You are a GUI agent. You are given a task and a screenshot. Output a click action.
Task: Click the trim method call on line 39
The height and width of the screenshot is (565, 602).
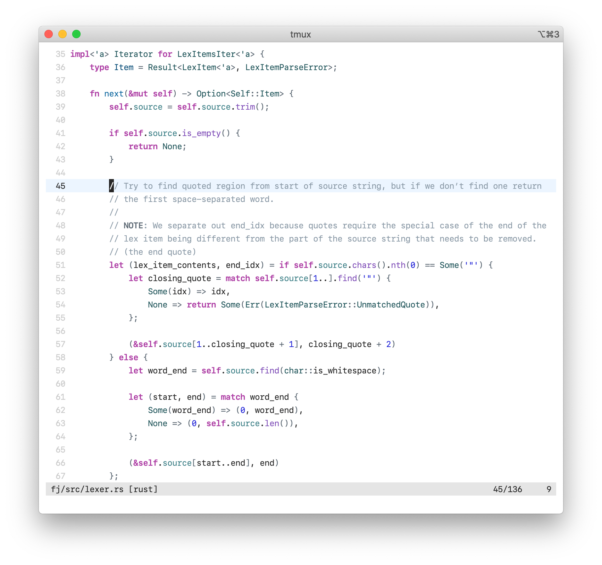pyautogui.click(x=245, y=107)
